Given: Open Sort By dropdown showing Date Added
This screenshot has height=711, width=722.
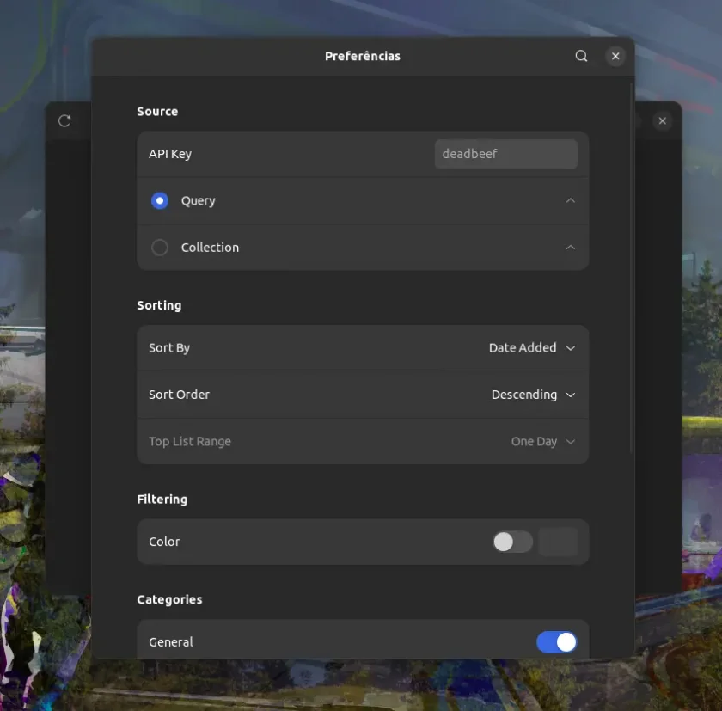Looking at the screenshot, I should tap(532, 348).
